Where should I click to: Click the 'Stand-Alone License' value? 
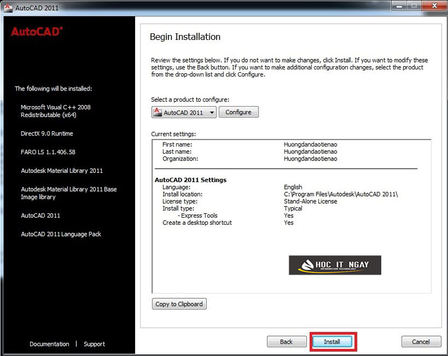(x=310, y=201)
